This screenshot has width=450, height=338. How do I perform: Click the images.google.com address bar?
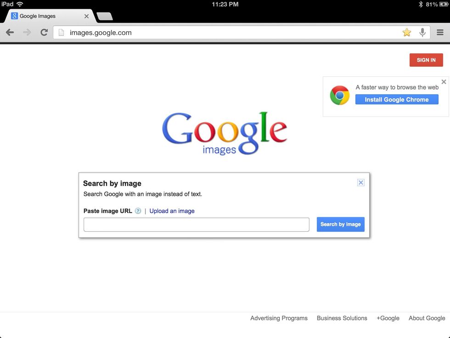[230, 33]
